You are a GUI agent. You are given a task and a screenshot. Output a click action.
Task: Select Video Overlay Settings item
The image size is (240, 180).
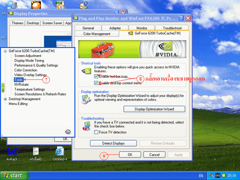tap(30, 75)
